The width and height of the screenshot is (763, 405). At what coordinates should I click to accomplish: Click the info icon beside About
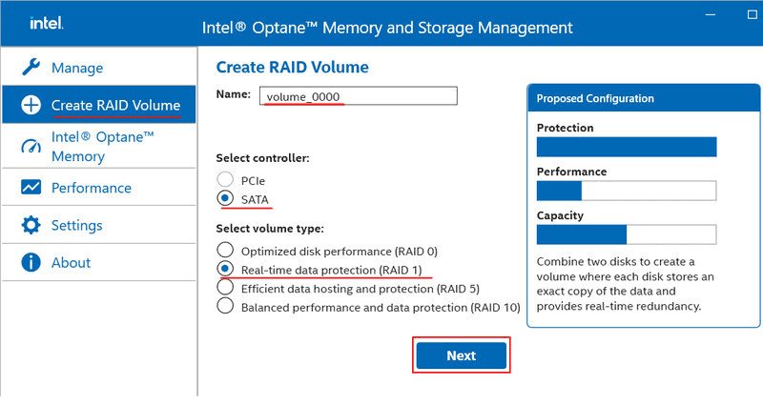31,262
